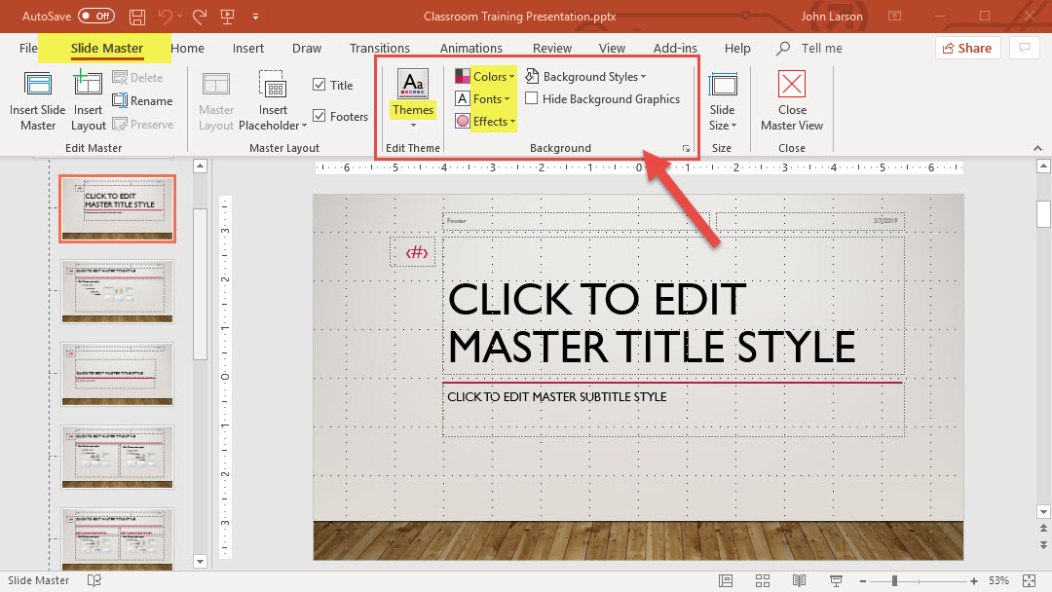Viewport: 1052px width, 592px height.
Task: Open the Animations tab
Action: pos(470,48)
